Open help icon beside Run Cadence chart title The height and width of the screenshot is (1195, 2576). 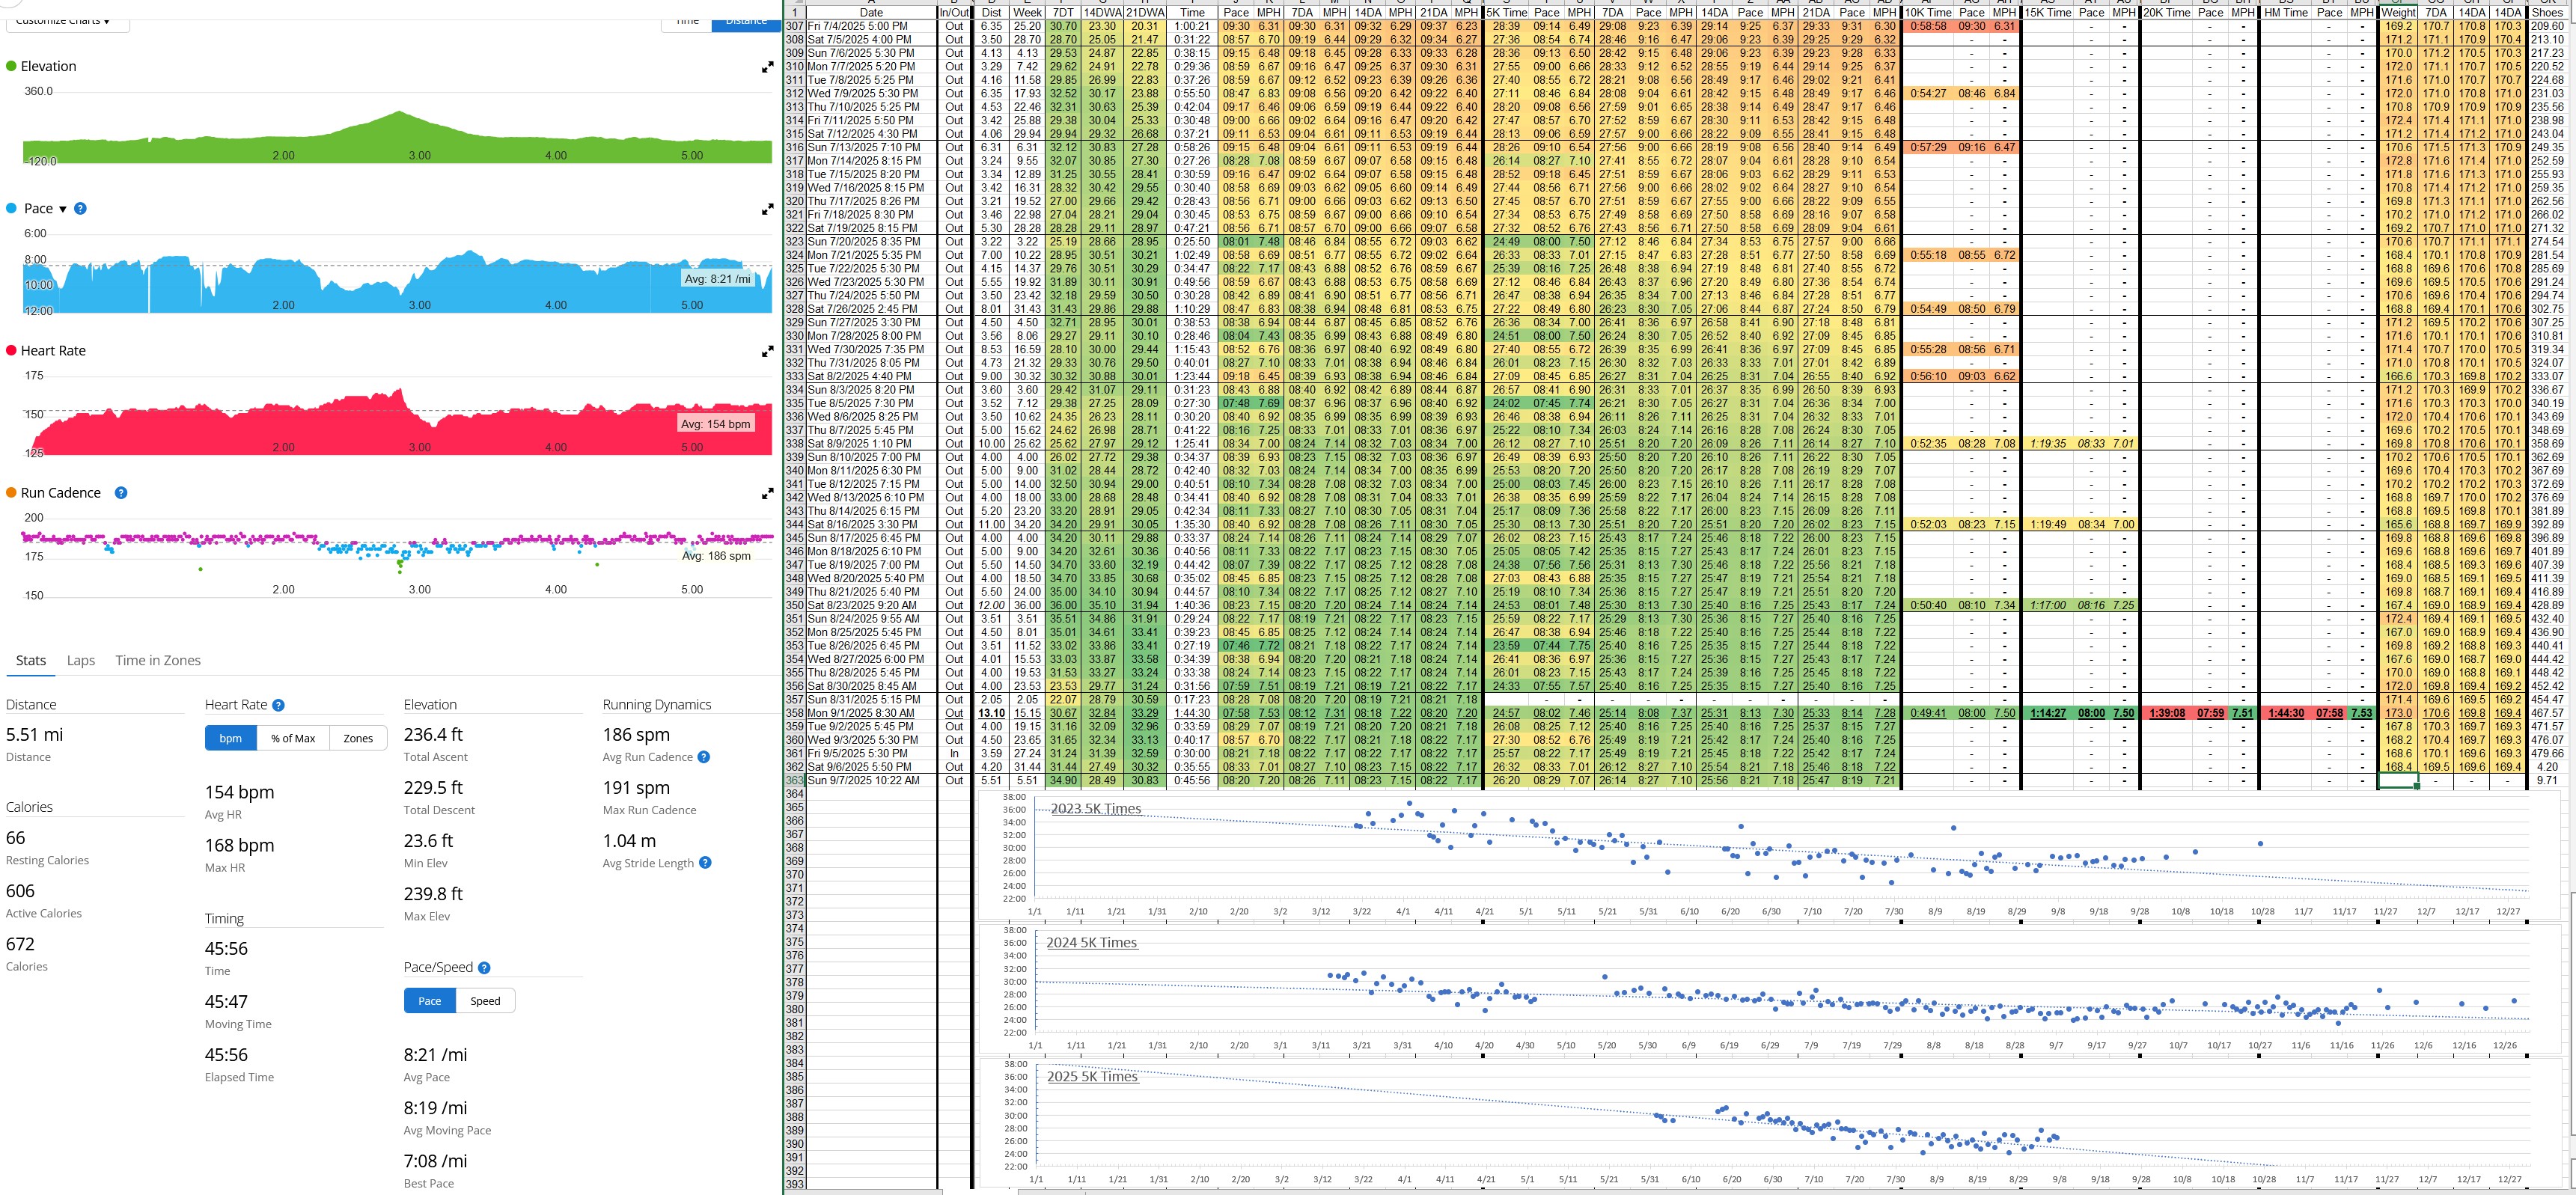(x=121, y=492)
